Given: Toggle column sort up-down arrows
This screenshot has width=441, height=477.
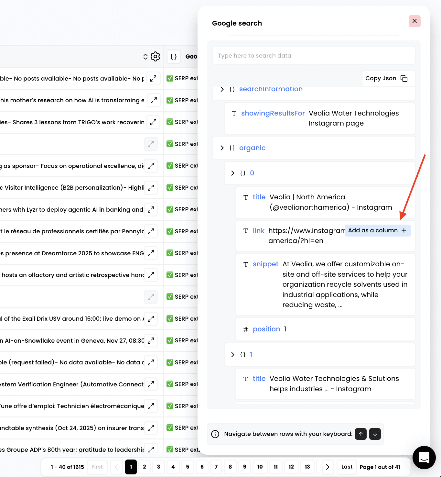Looking at the screenshot, I should coord(145,57).
